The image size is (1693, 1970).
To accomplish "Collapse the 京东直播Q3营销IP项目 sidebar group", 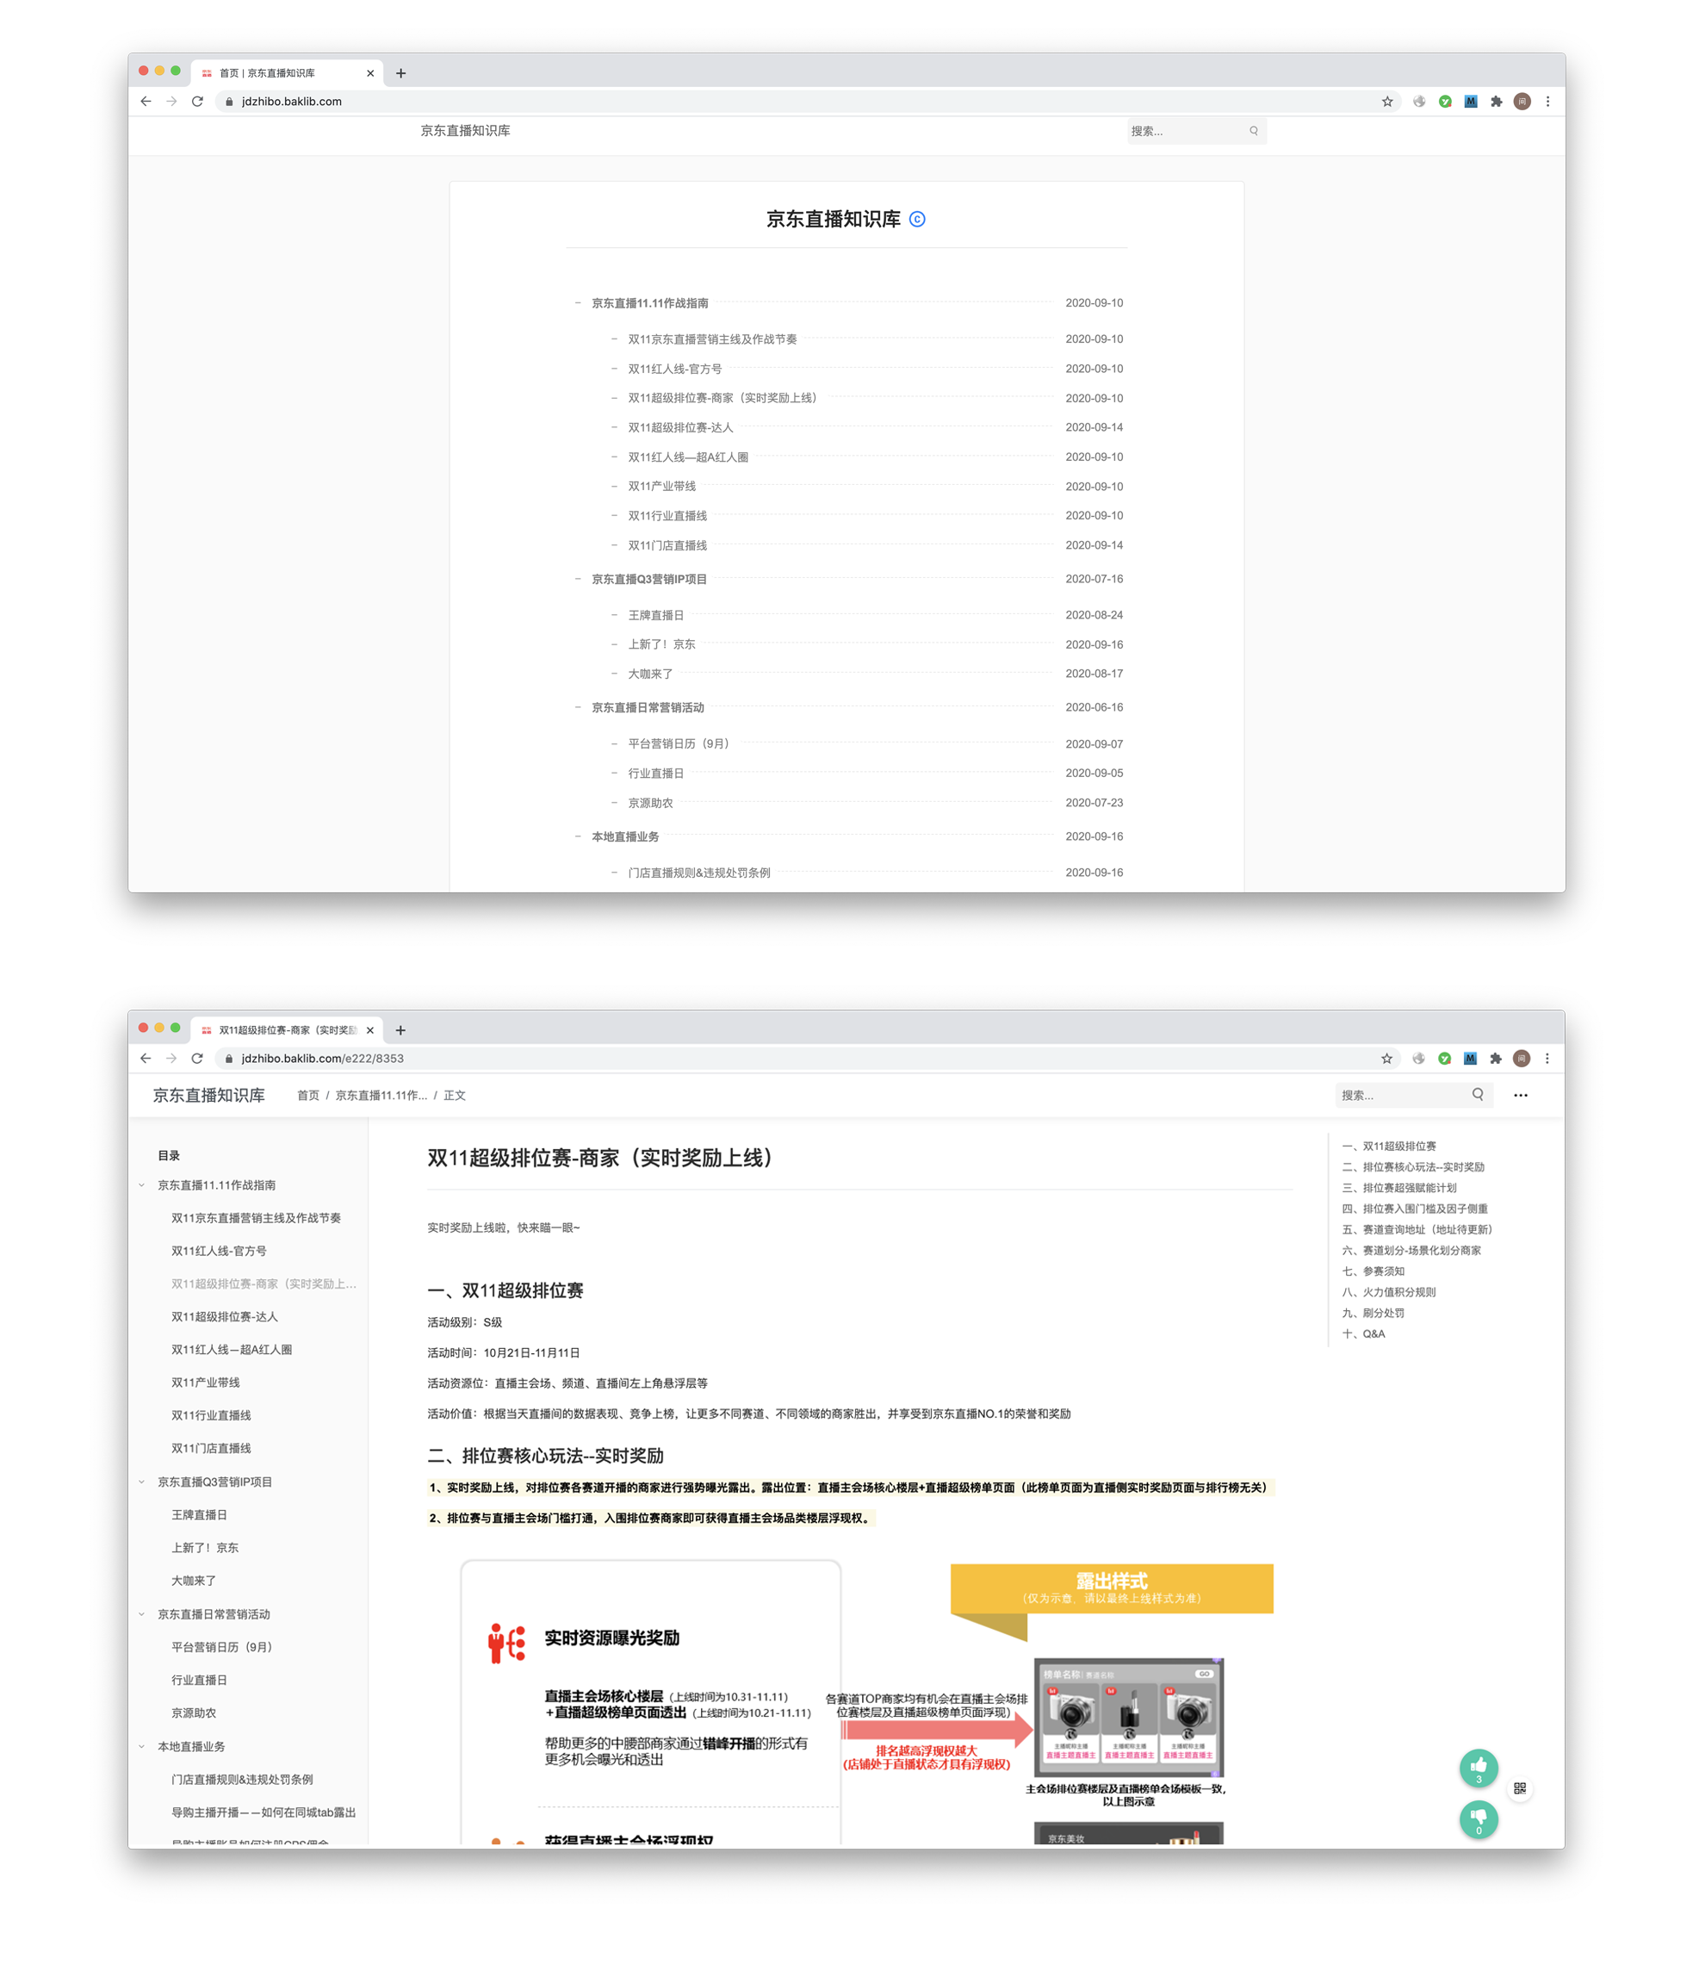I will click(143, 1482).
